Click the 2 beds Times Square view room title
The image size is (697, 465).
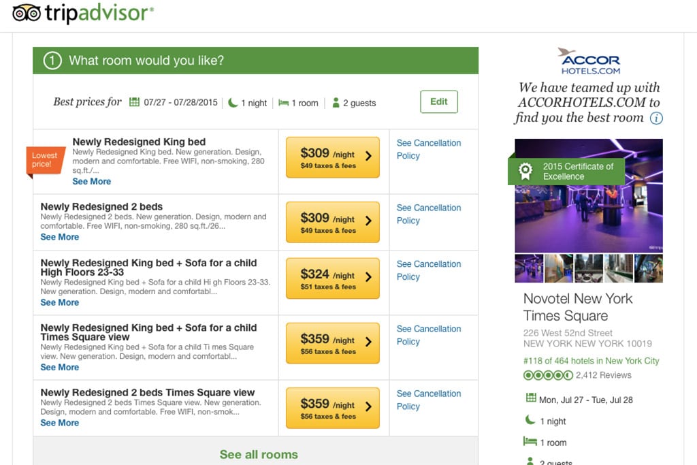148,393
